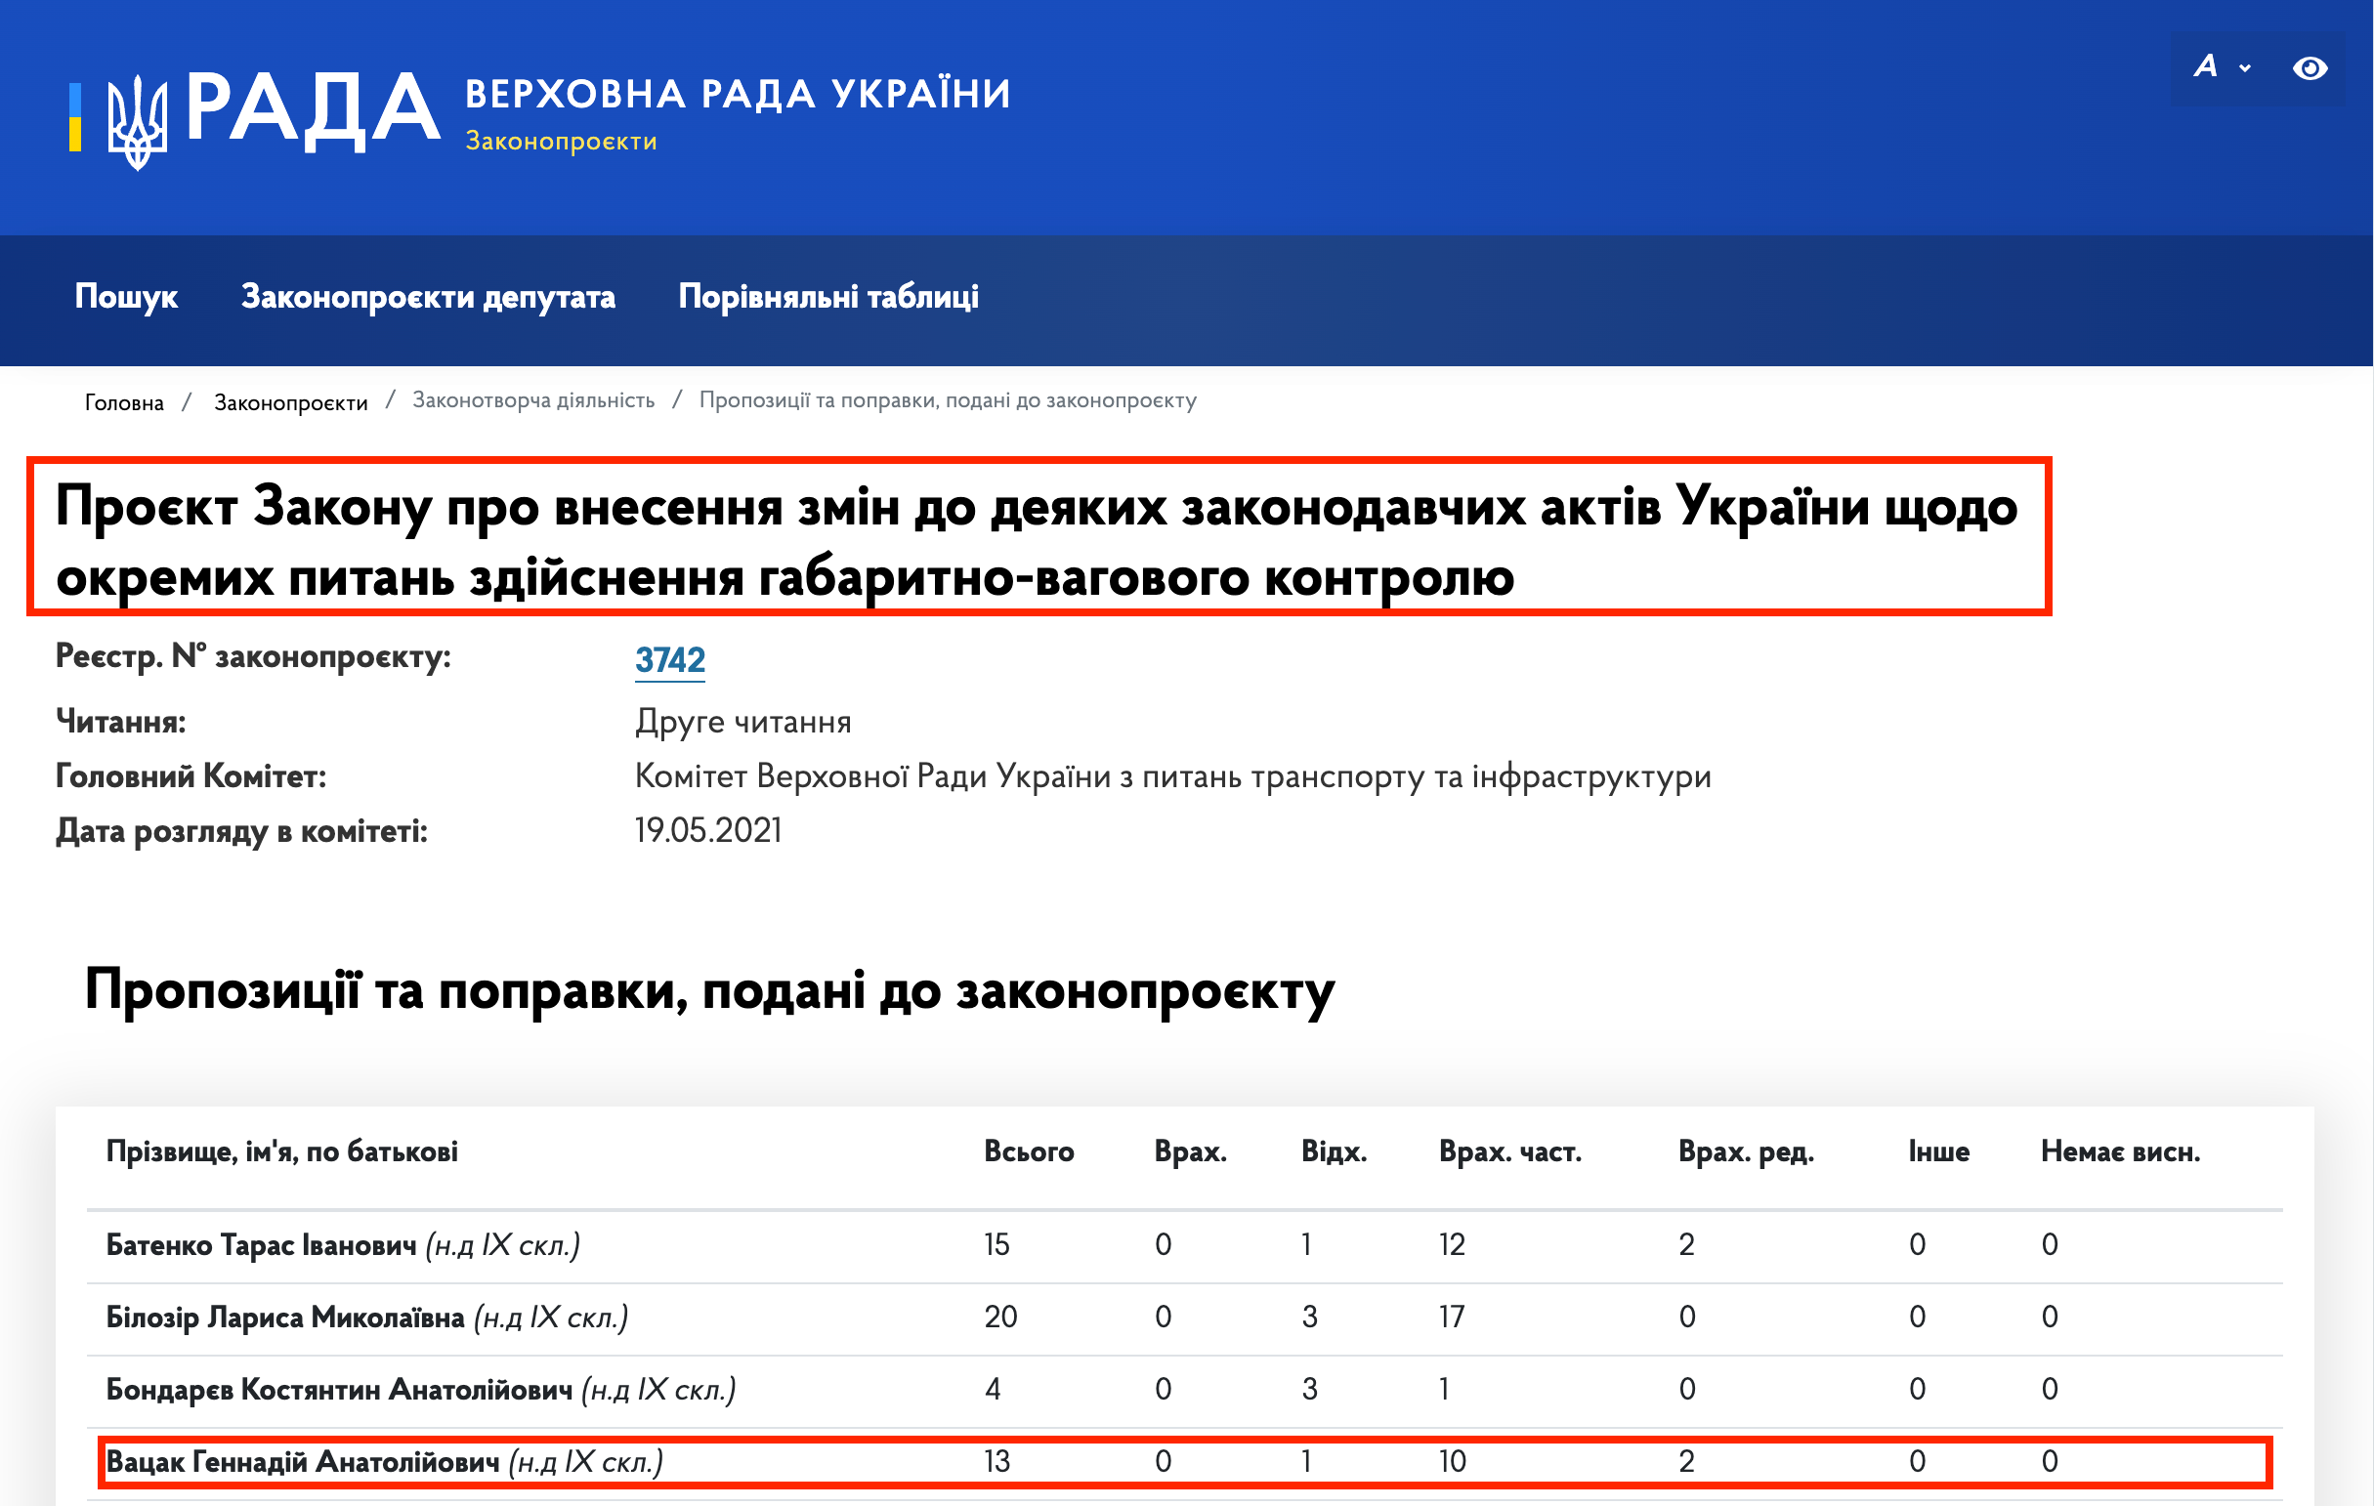
Task: Click Законотворча діяльність breadcrumb
Action: 533,400
